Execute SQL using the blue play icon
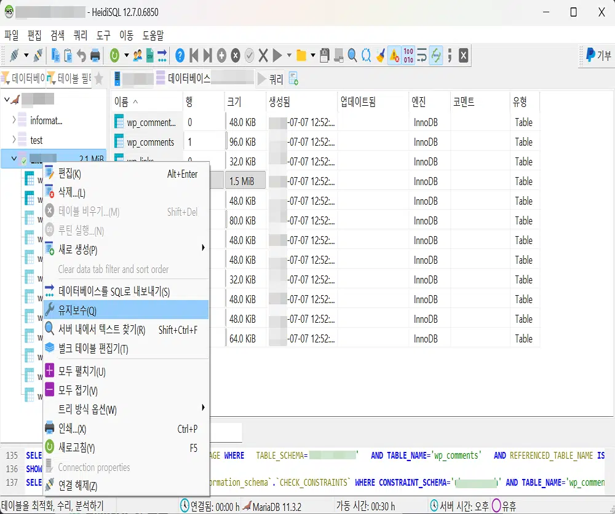The height and width of the screenshot is (514, 615). (x=277, y=55)
